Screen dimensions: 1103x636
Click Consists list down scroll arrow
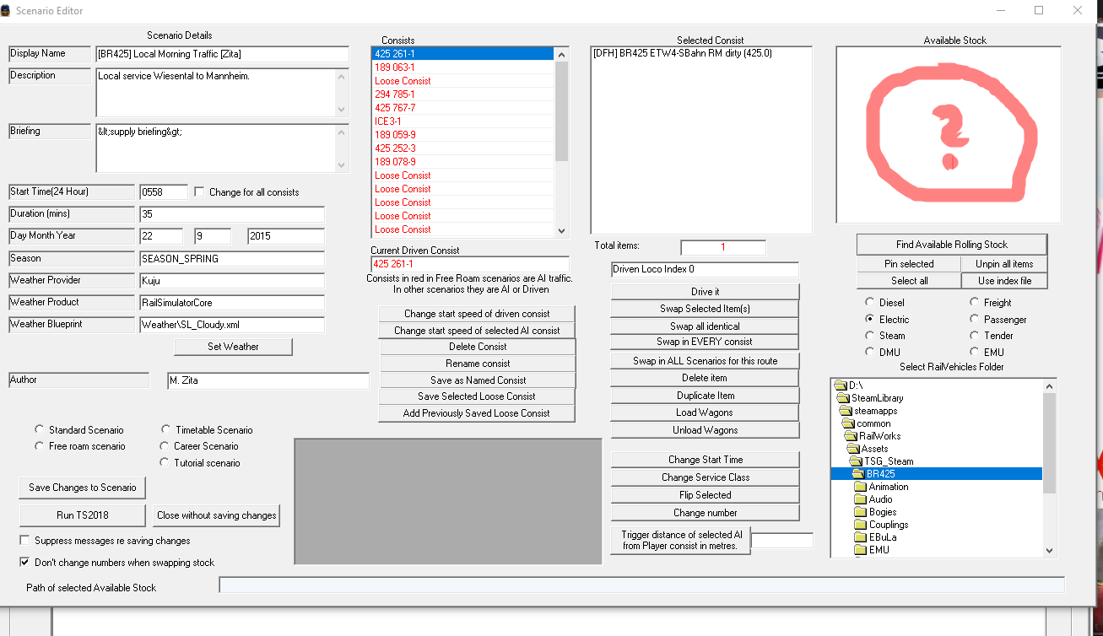(562, 229)
